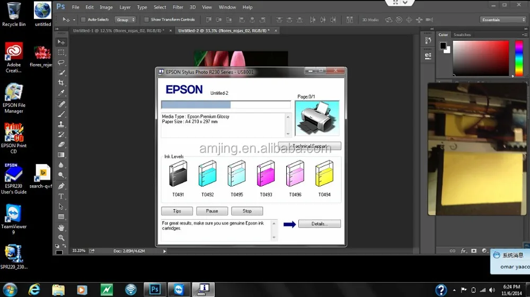
Task: Open the Filter menu
Action: (x=178, y=7)
